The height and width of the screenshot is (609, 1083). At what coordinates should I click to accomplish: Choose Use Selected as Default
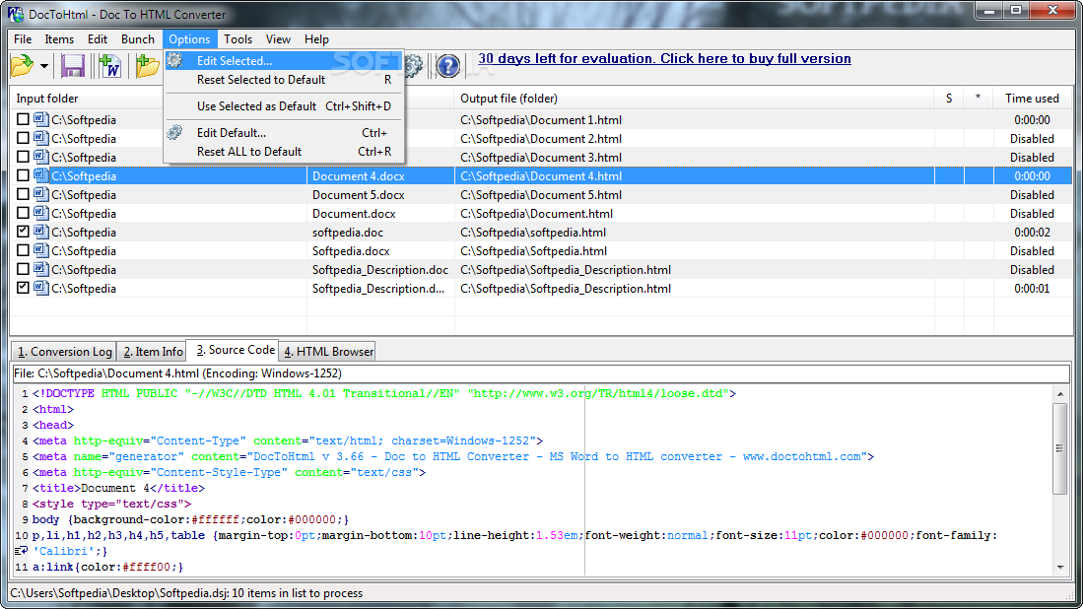283,105
